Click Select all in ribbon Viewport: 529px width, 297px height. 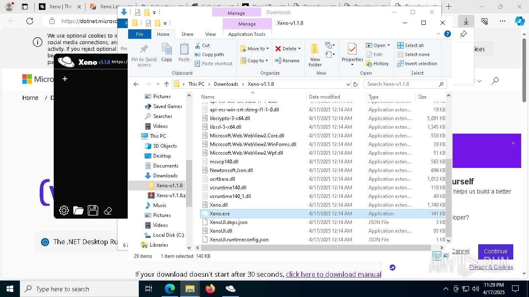[x=410, y=45]
